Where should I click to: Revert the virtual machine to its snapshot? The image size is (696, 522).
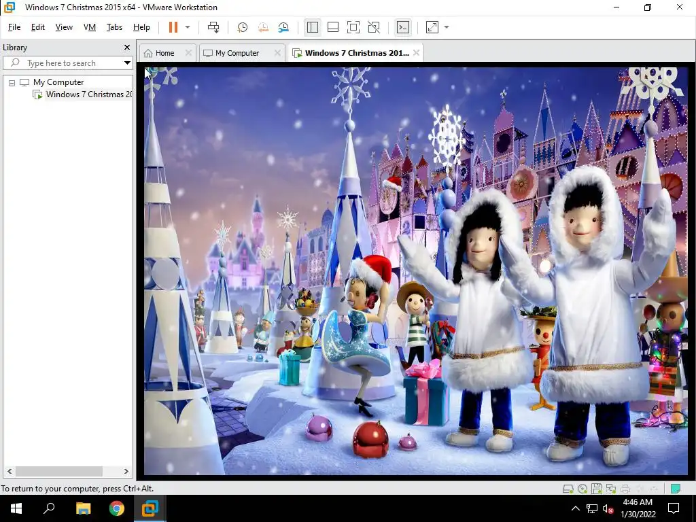263,27
